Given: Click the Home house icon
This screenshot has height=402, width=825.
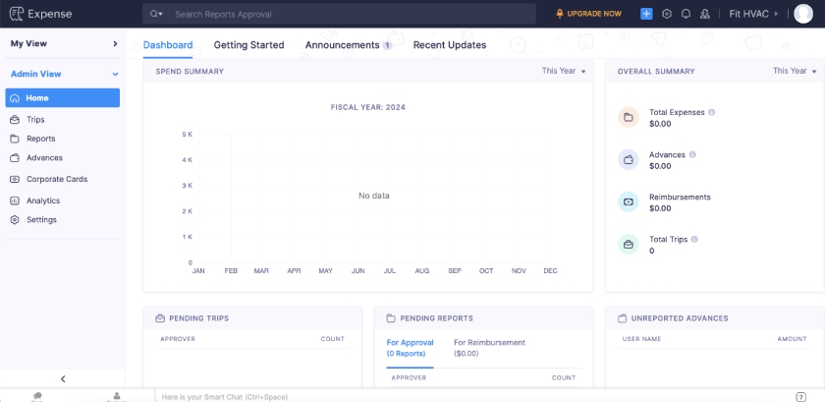Looking at the screenshot, I should [x=15, y=98].
